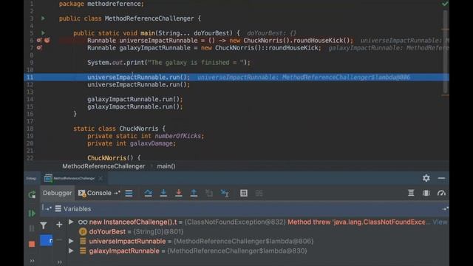Run main from line 5 gutter arrow
Screen dimensions: 473x266
click(43, 33)
